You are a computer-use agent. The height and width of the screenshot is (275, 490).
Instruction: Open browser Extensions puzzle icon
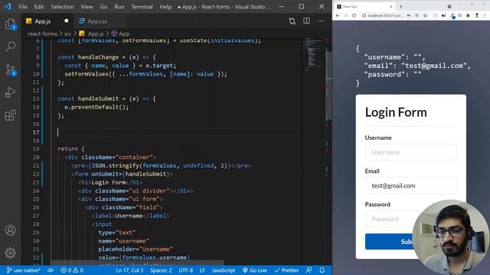[x=468, y=15]
